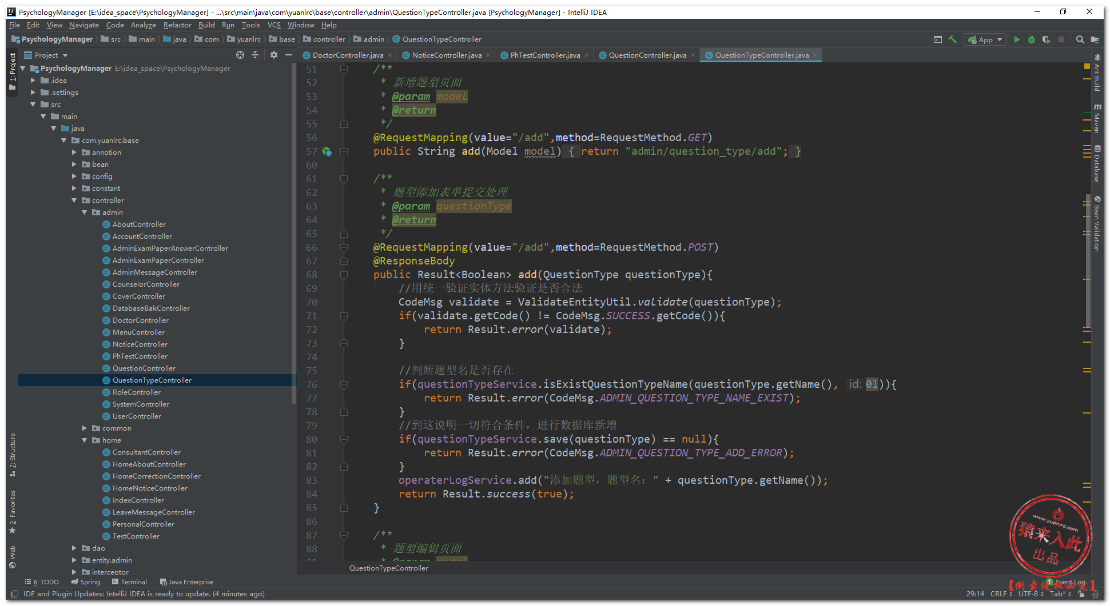
Task: Click the green Run button
Action: (x=1016, y=39)
